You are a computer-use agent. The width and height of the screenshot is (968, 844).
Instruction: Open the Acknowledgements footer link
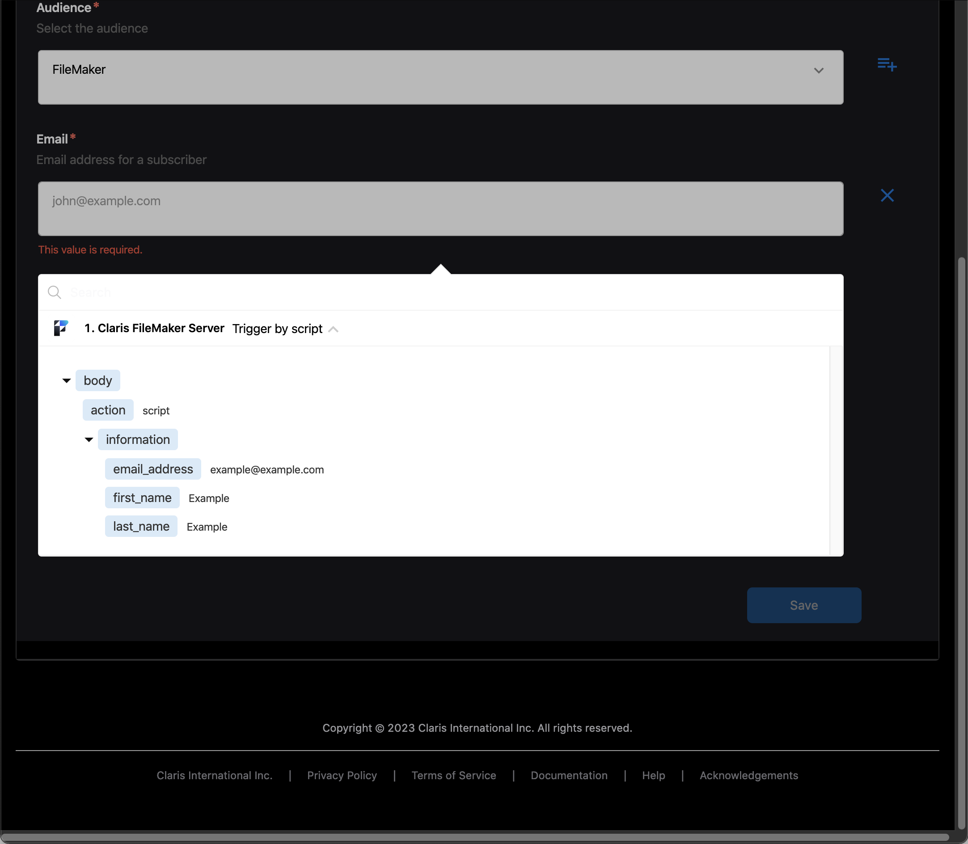[748, 775]
